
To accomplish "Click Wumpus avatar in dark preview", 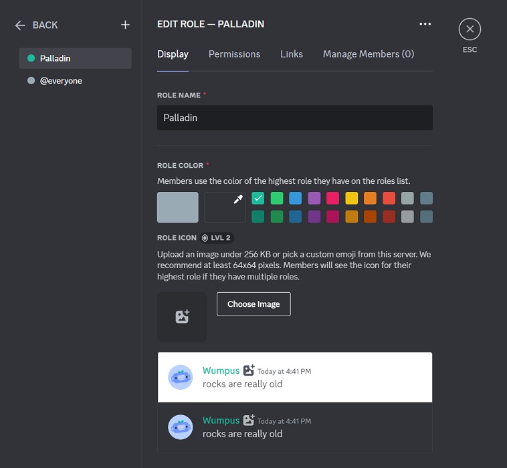I will click(x=181, y=427).
